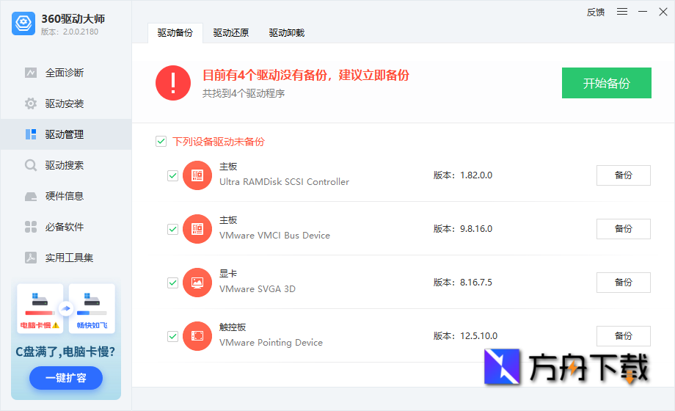Back up the VMware SVGA 3D driver

click(x=624, y=283)
